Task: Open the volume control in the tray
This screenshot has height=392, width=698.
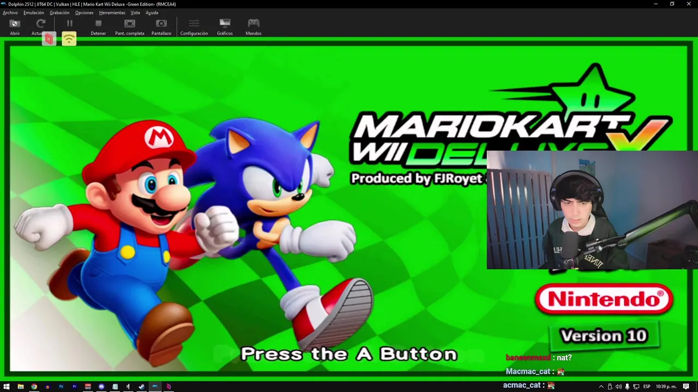Action: click(x=618, y=387)
